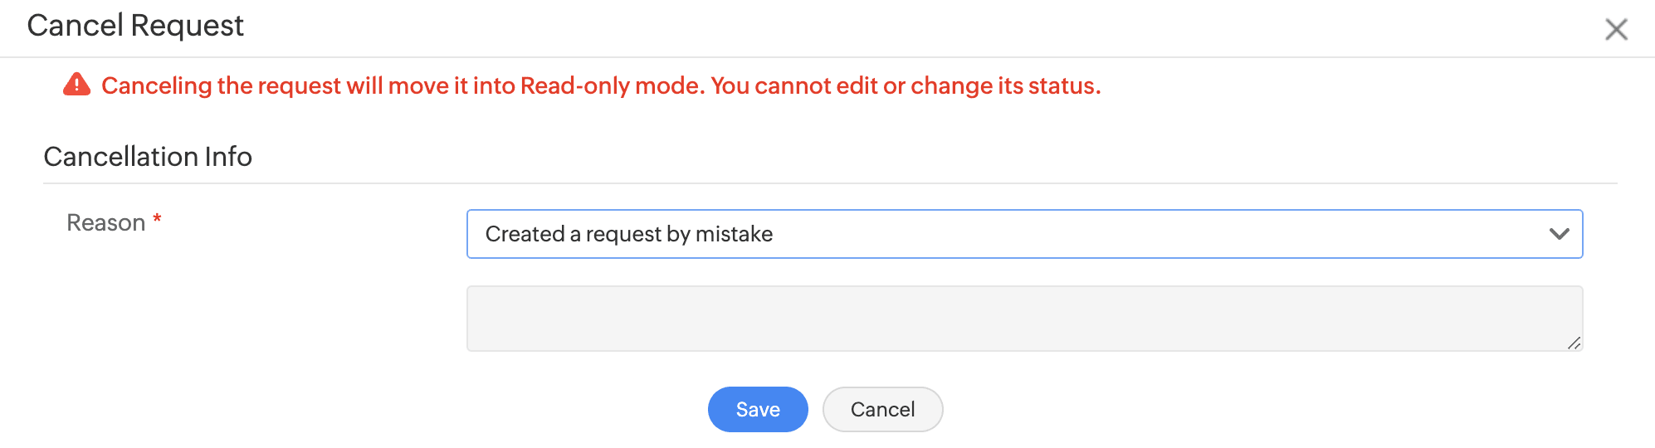Expand the Reason chevron arrow
The width and height of the screenshot is (1655, 448).
pyautogui.click(x=1559, y=234)
